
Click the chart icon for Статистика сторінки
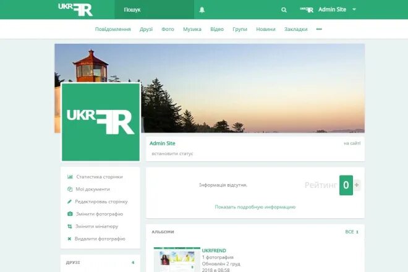[70, 177]
